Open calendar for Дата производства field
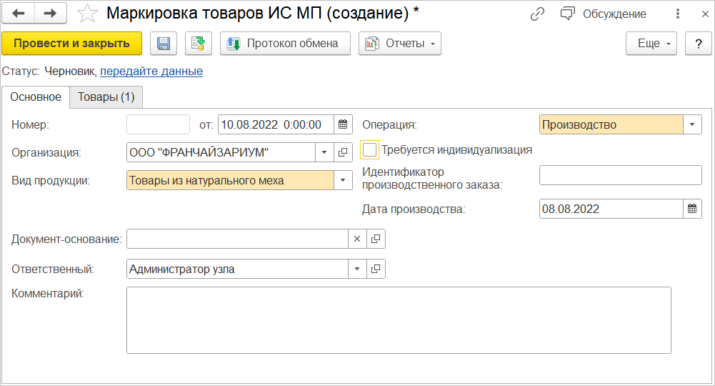The width and height of the screenshot is (715, 386). (692, 209)
